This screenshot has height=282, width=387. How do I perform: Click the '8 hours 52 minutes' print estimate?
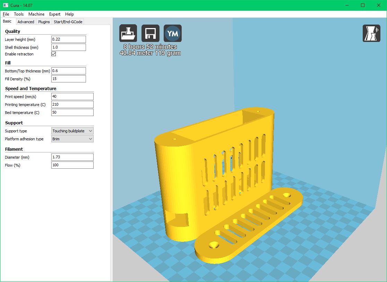coord(150,46)
